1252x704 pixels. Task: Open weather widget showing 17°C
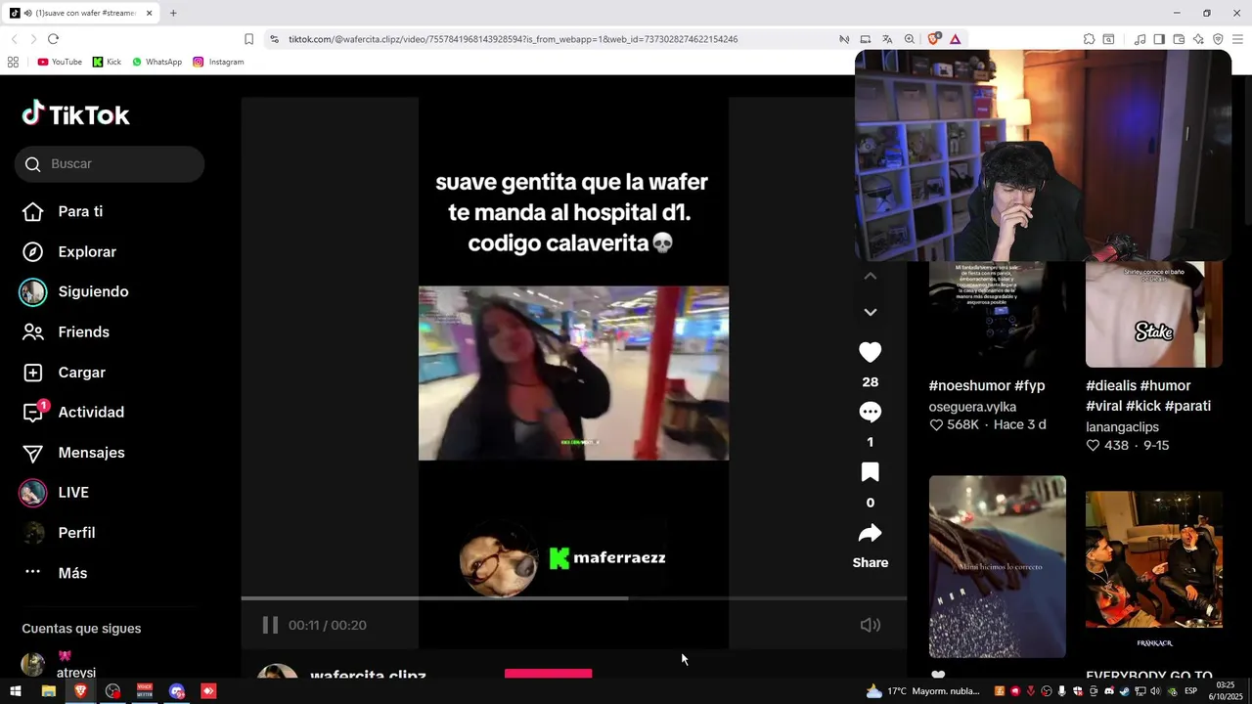click(923, 691)
